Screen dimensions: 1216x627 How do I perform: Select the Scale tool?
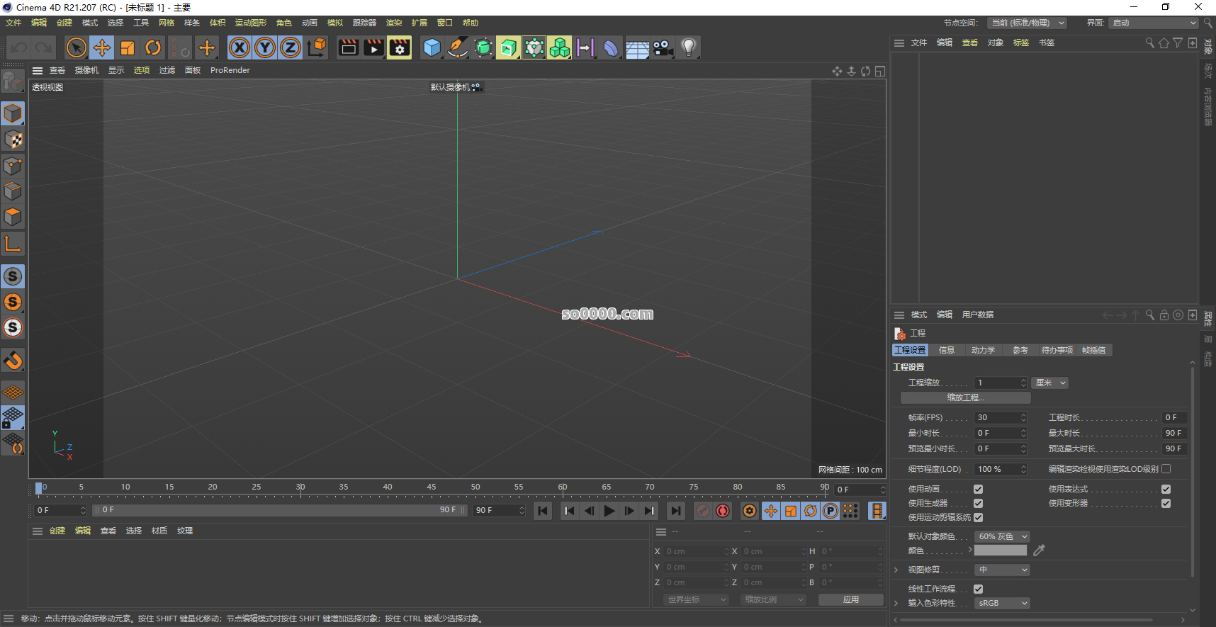pos(128,47)
